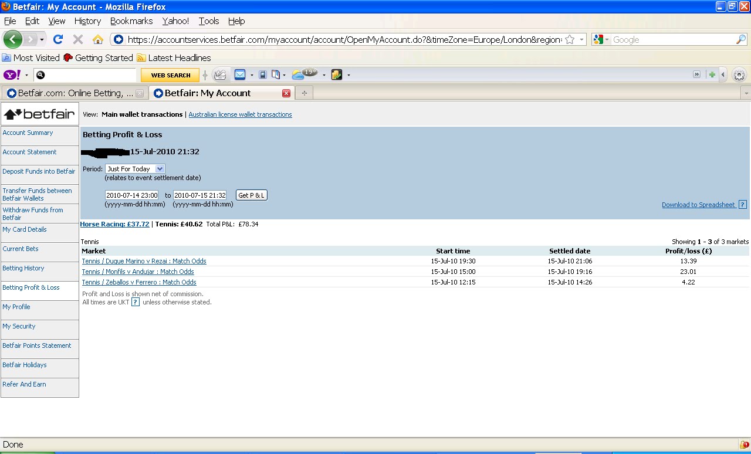Click the magnifier search icon in the Google box
751x454 pixels.
click(741, 39)
